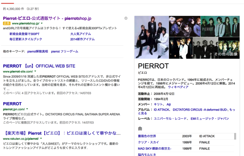Image resolution: width=244 pixels, height=156 pixels.
Task: Open song 脳内モルヒネ
Action: 147,154
